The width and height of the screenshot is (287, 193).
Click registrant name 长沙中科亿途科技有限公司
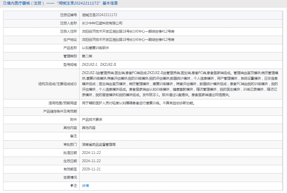tap(102, 23)
